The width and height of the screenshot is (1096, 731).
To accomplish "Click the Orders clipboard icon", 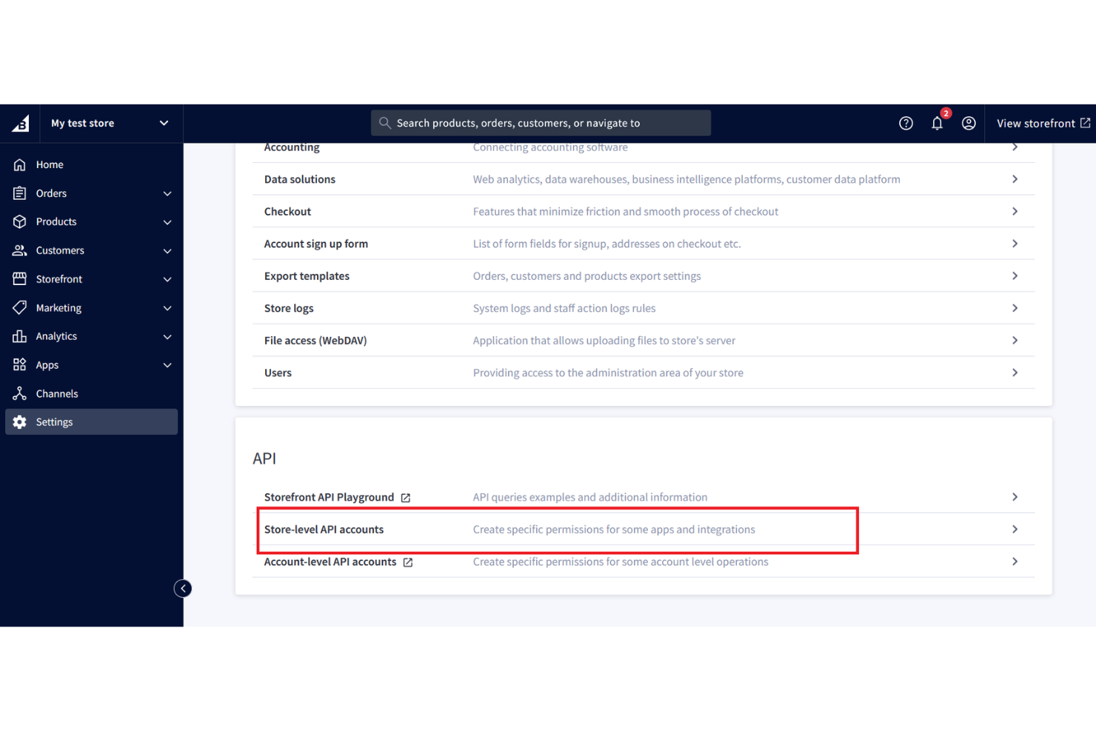I will (x=20, y=193).
